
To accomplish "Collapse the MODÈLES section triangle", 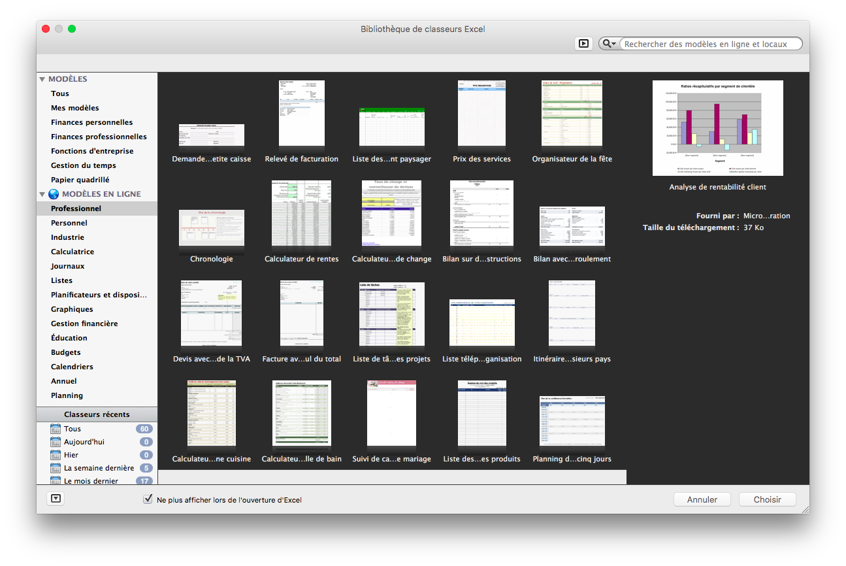I will [43, 78].
